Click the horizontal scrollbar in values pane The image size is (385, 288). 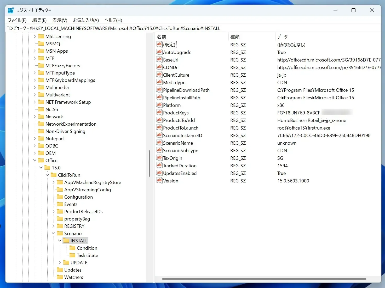(x=264, y=279)
